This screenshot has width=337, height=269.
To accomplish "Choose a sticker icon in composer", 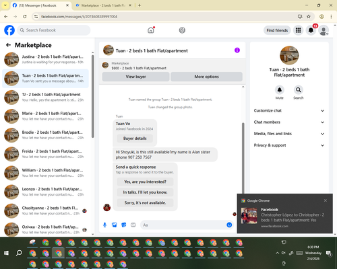I will coord(124,225).
